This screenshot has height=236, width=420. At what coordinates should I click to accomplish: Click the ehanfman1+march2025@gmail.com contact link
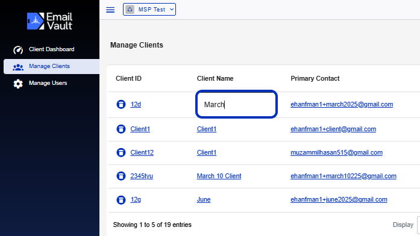[x=342, y=104]
